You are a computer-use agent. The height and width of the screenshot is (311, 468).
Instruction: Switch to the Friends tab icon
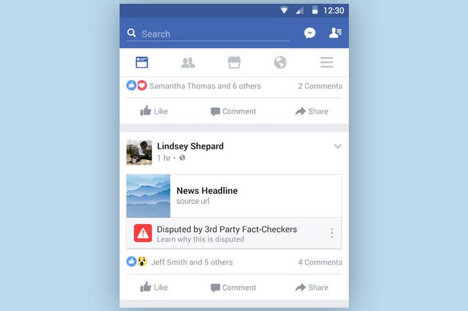pyautogui.click(x=188, y=62)
